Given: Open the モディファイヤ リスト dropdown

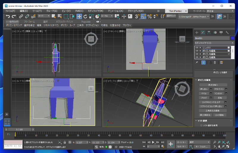Looking at the screenshot, I should coord(214,43).
